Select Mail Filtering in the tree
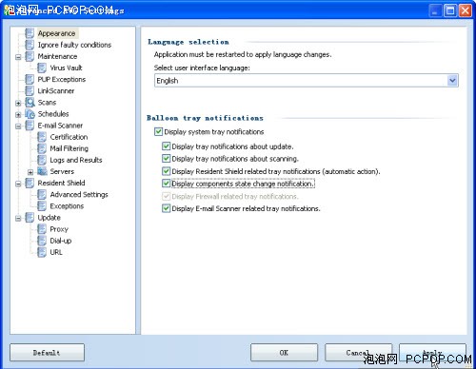476x369 pixels. coord(69,148)
